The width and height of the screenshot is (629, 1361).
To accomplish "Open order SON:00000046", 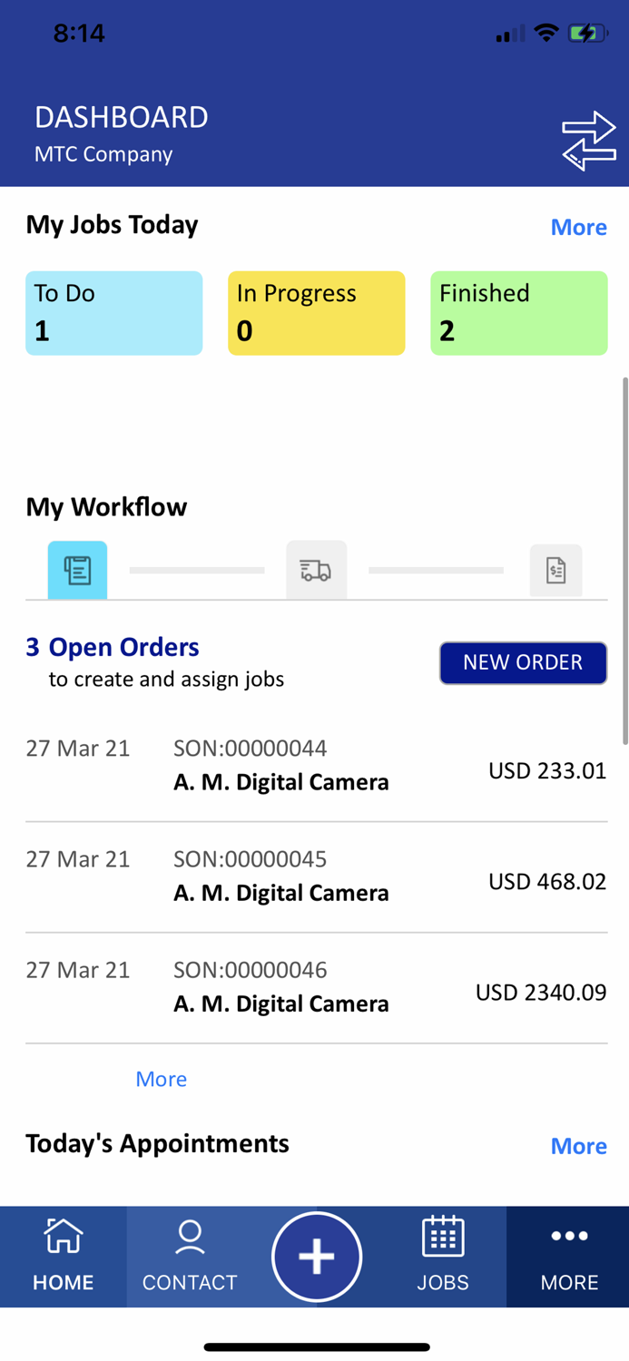I will 316,988.
